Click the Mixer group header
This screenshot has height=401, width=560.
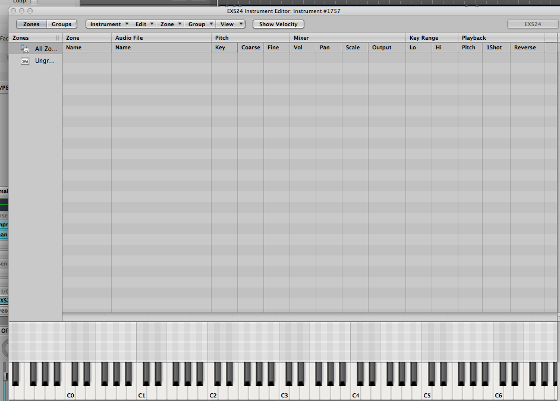[348, 38]
